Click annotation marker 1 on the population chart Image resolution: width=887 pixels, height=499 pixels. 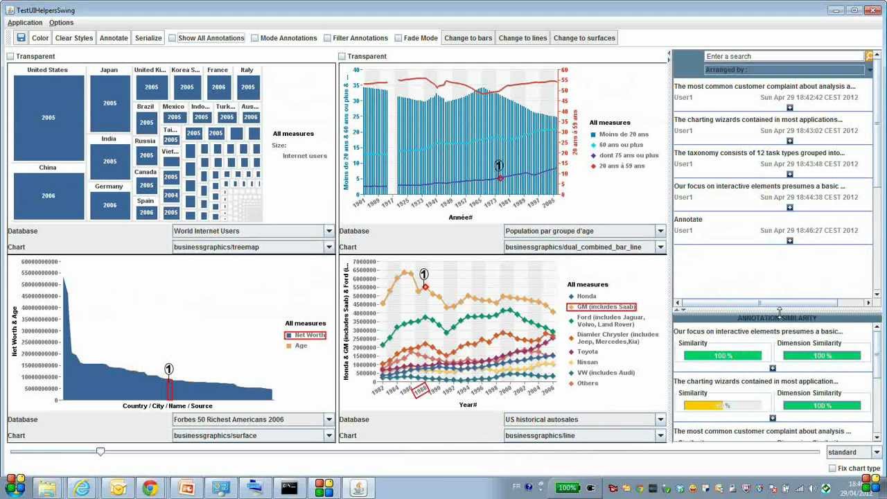click(499, 166)
